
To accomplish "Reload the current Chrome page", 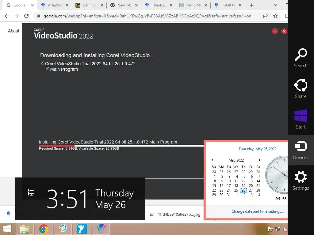I will (26, 16).
